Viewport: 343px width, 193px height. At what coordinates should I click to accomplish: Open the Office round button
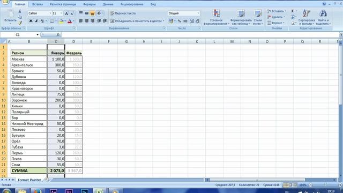tap(5, 2)
